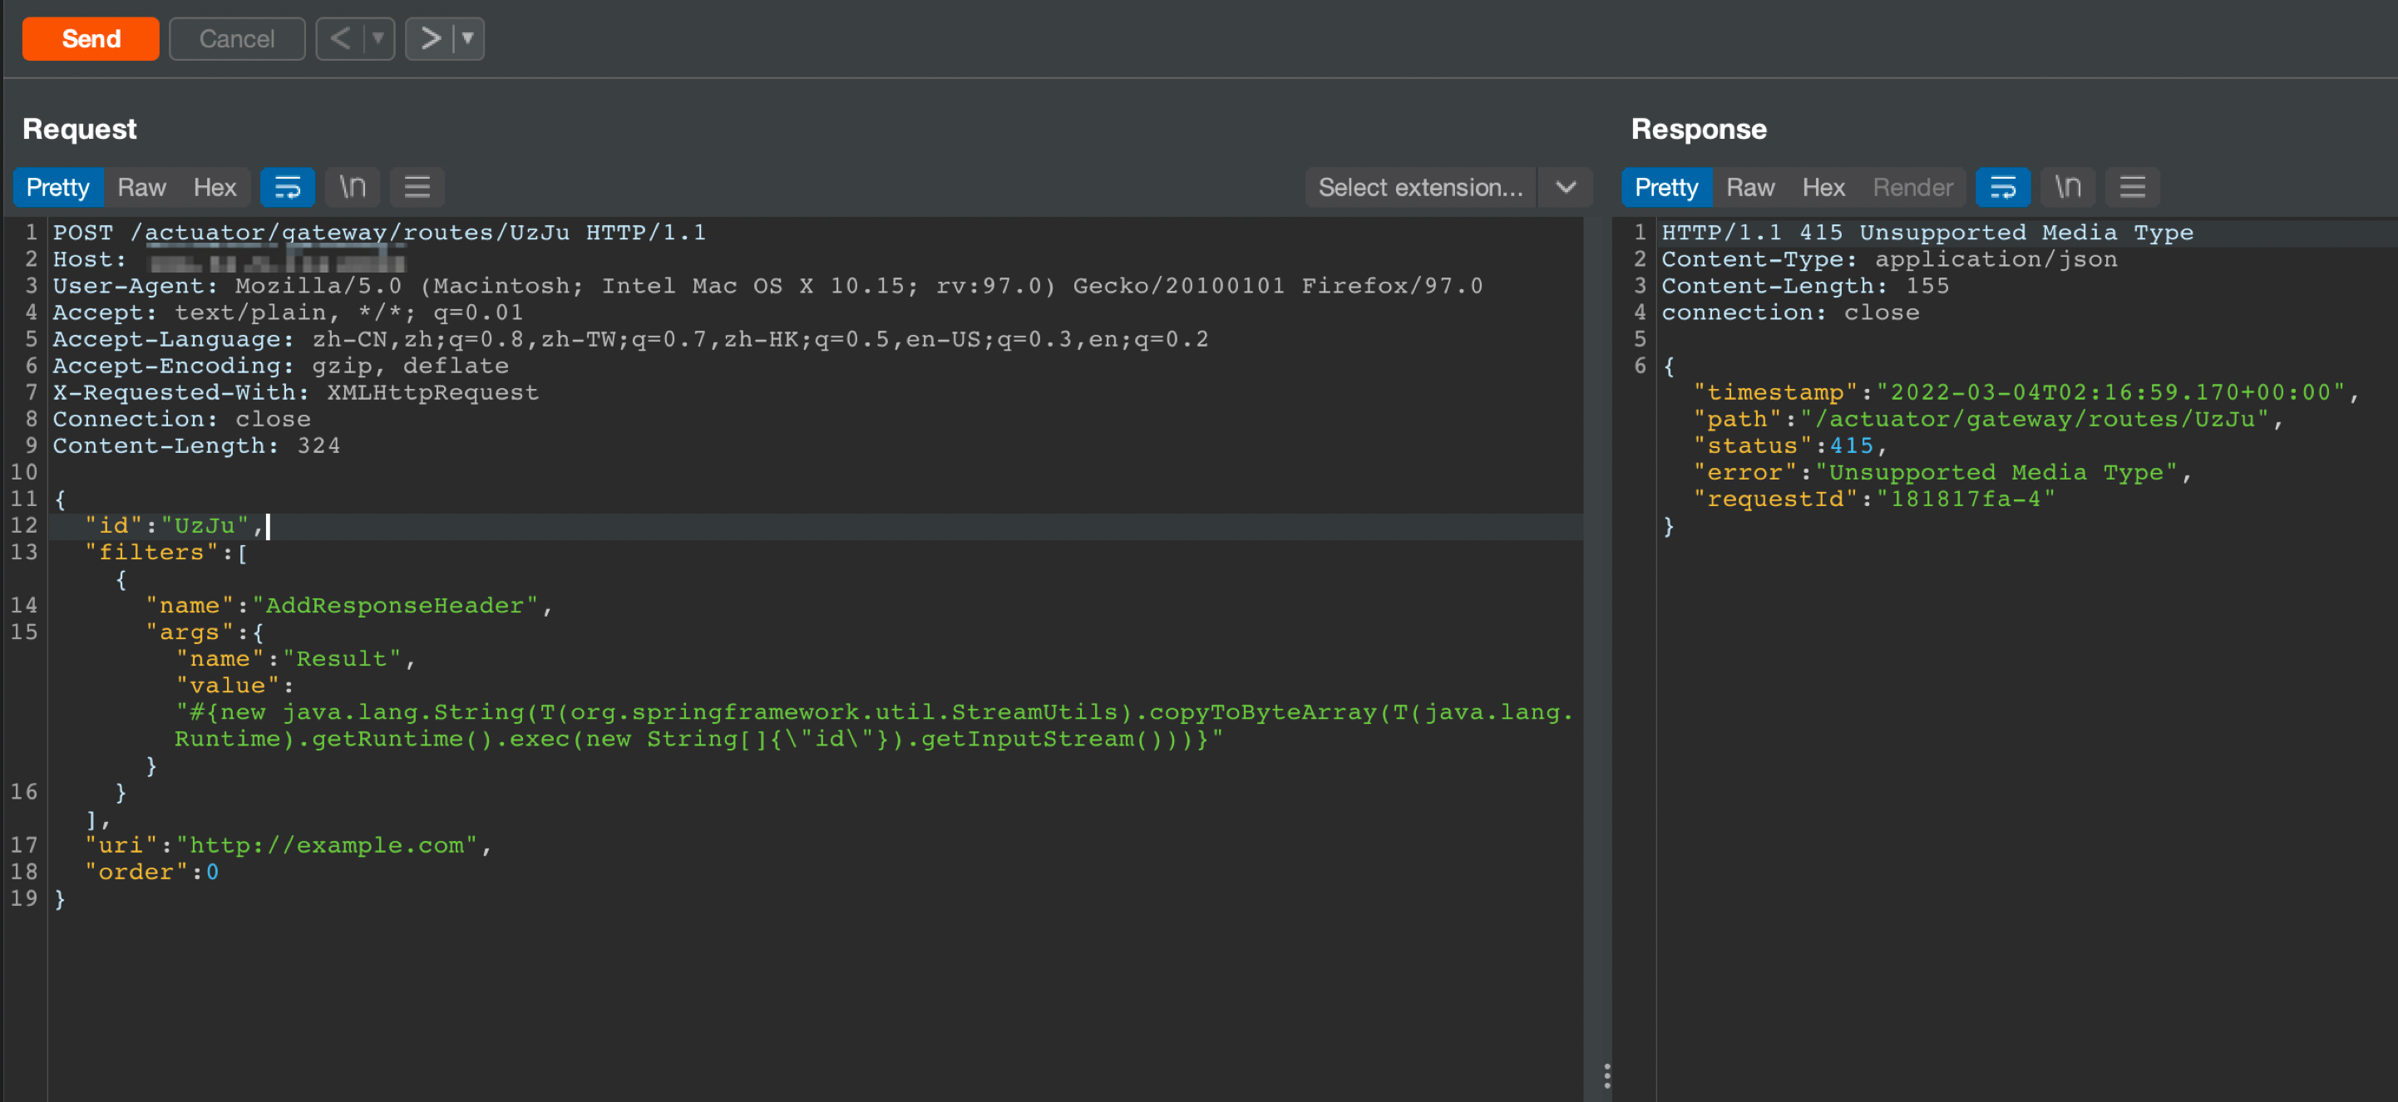Open the Select extension dropdown
The width and height of the screenshot is (2398, 1102).
click(1420, 187)
